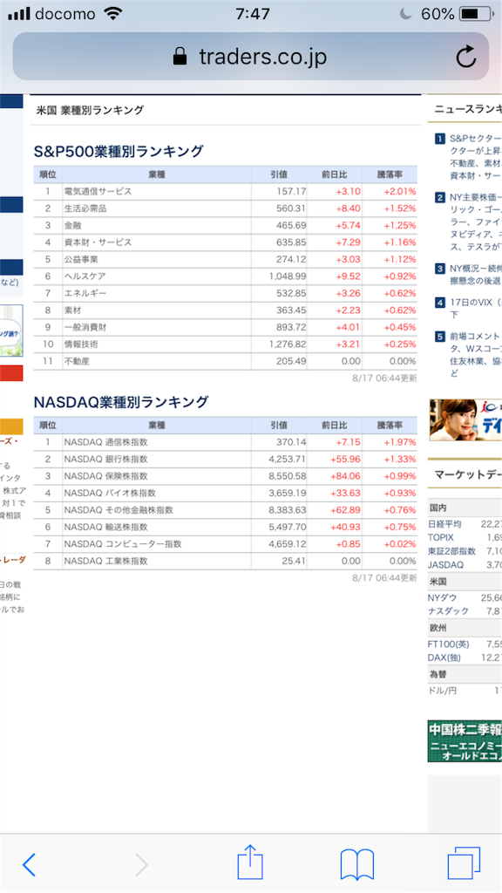
Task: Open NYダウ market data link
Action: pos(442,598)
